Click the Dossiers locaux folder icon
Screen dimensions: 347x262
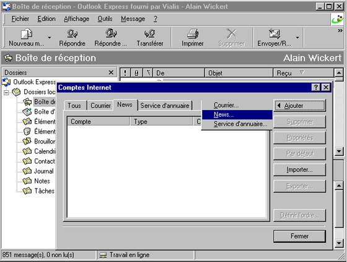(17, 92)
